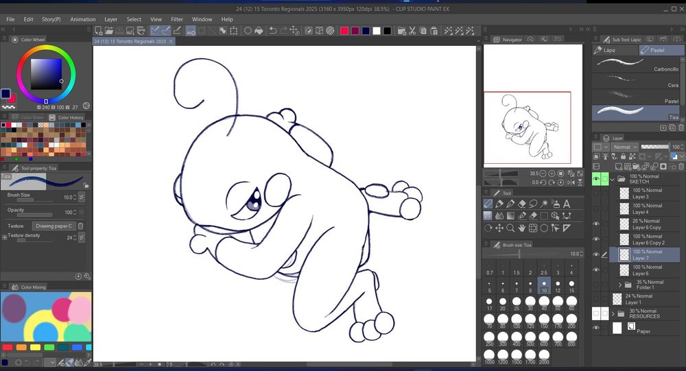Hide Layer 7 with eye icon
Viewport: 686px width, 371px height.
[596, 254]
